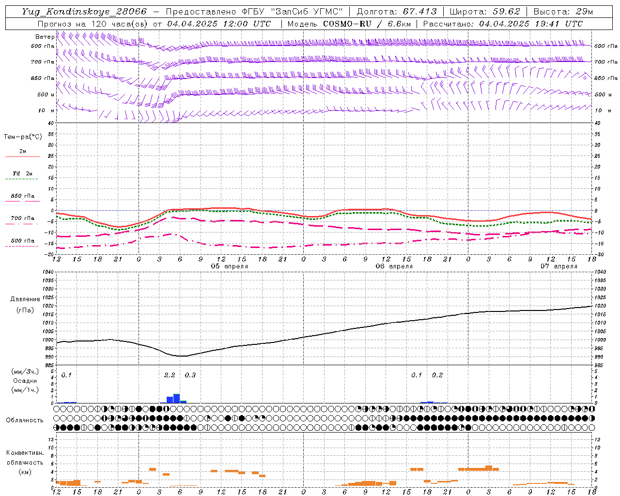Screen dimensions: 620x496
Task: Select the Модель COSMO-RU / 6.6км label
Action: [x=349, y=24]
